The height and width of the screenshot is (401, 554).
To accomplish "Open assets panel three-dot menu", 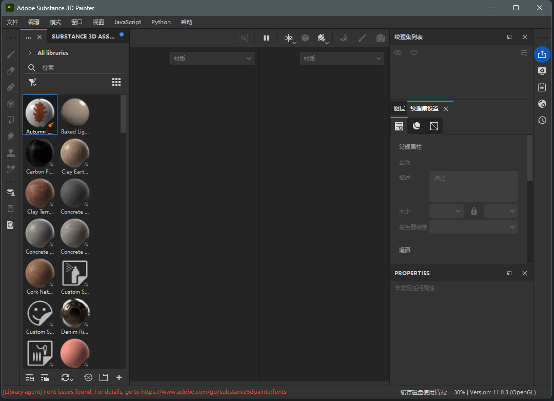I will pyautogui.click(x=29, y=37).
